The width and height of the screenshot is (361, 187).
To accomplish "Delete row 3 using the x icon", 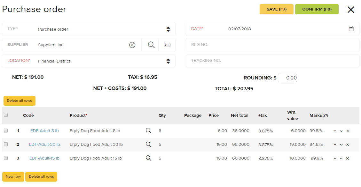I will (x=348, y=158).
